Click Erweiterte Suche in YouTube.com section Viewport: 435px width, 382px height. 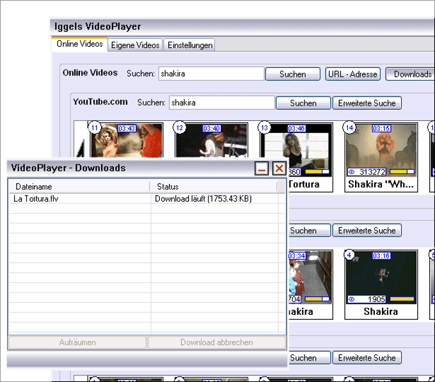pos(367,103)
